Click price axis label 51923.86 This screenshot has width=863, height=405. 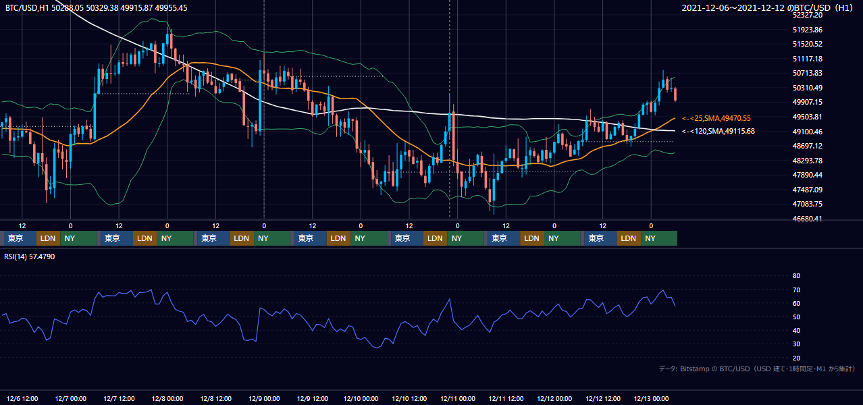[x=807, y=30]
